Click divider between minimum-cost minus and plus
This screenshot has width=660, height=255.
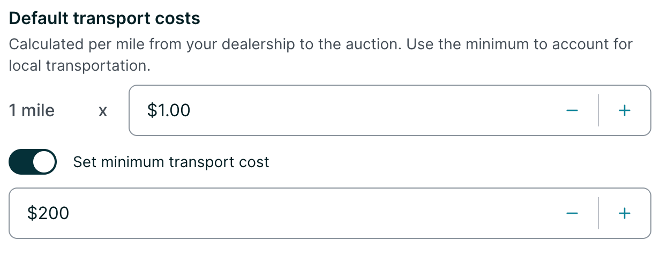(598, 213)
